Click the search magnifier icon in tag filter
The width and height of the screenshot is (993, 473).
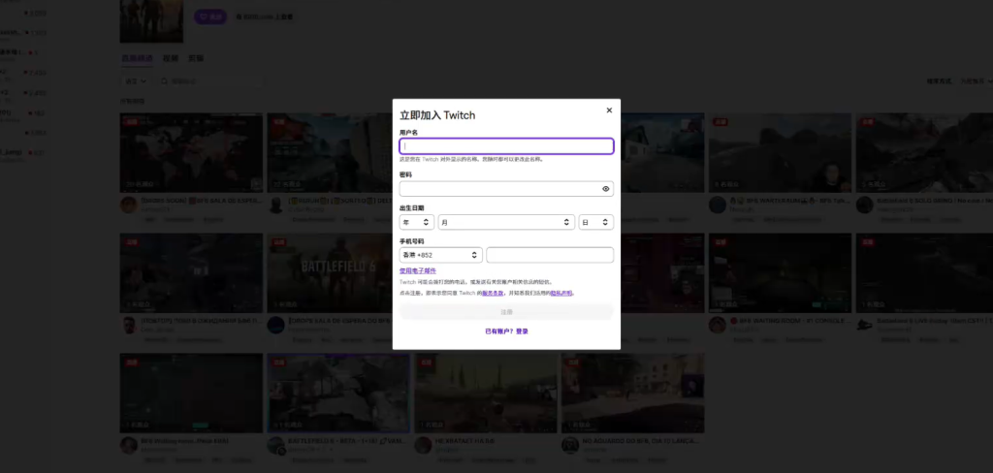[x=163, y=81]
